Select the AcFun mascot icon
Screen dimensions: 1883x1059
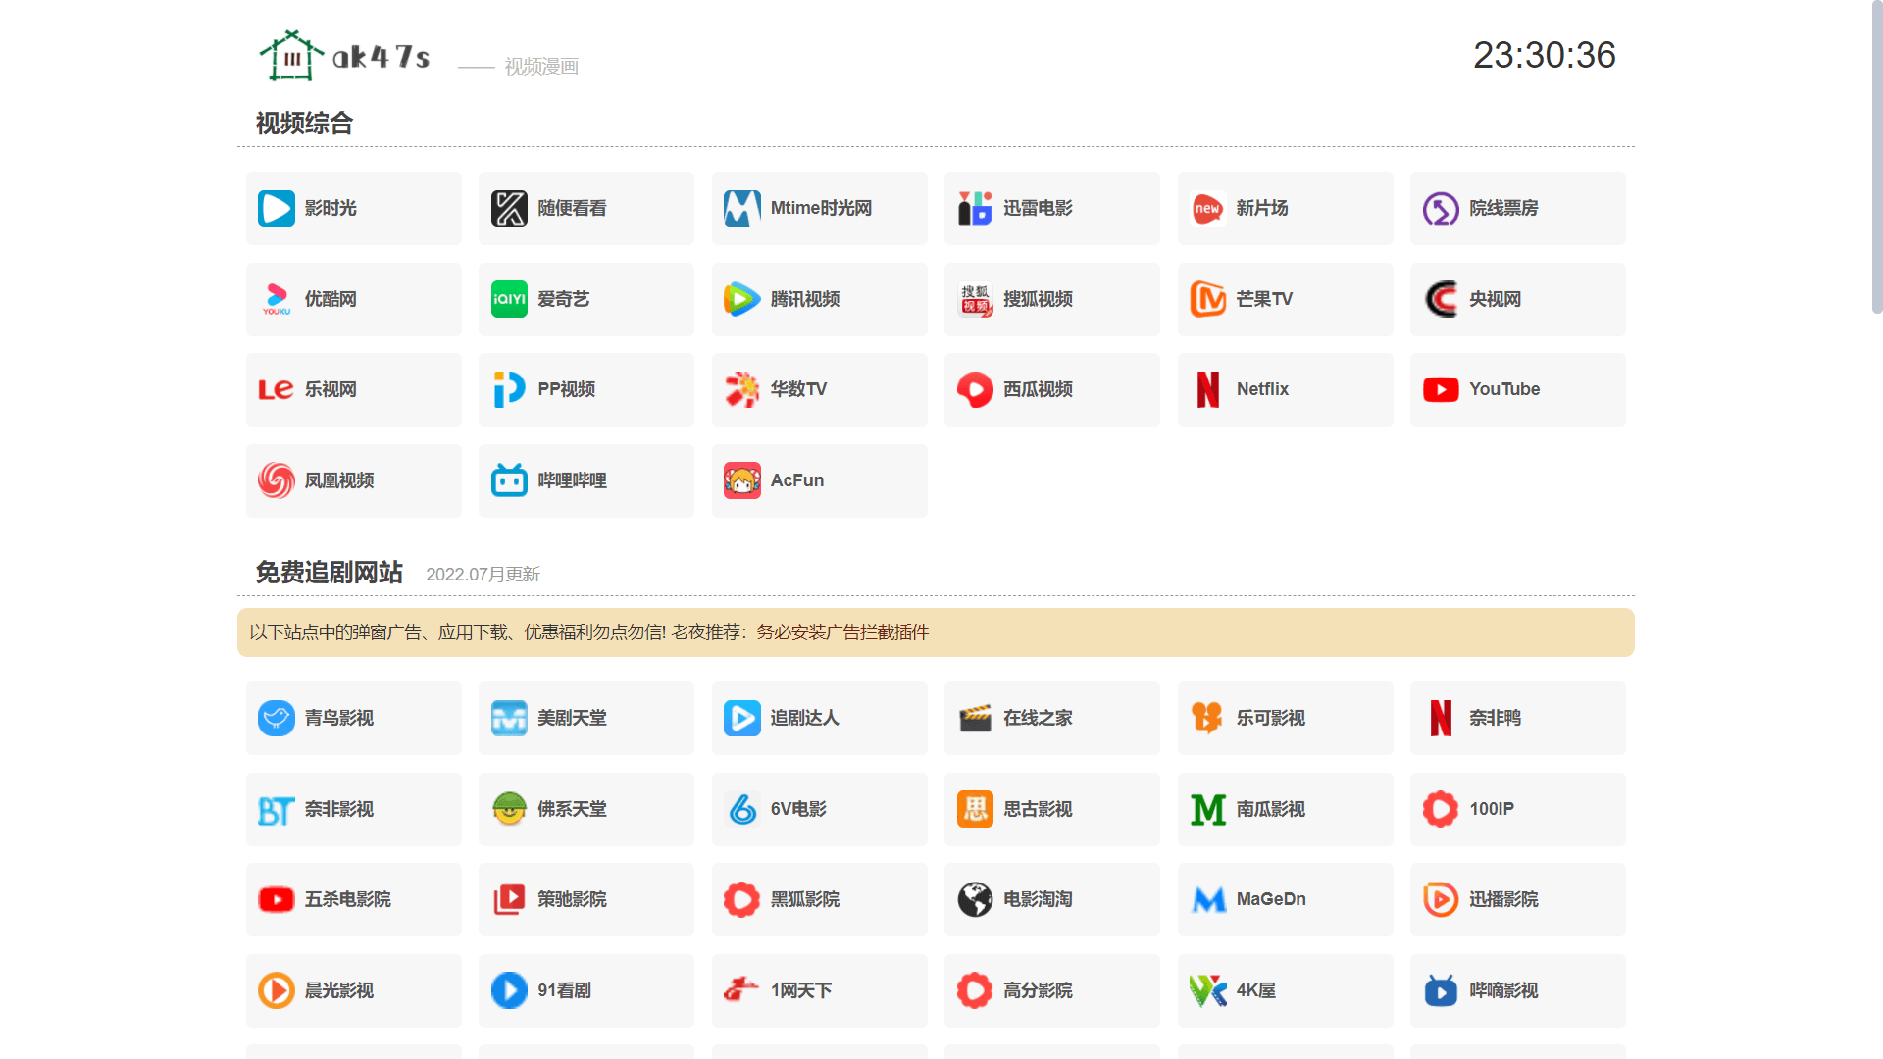point(741,480)
